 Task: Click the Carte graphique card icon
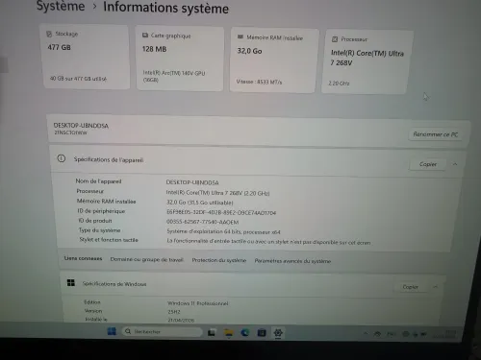click(x=145, y=36)
